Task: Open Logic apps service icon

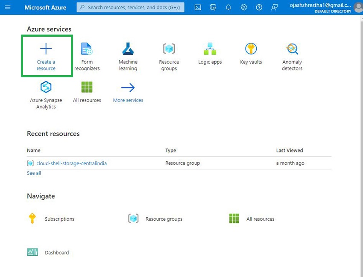Action: 210,49
